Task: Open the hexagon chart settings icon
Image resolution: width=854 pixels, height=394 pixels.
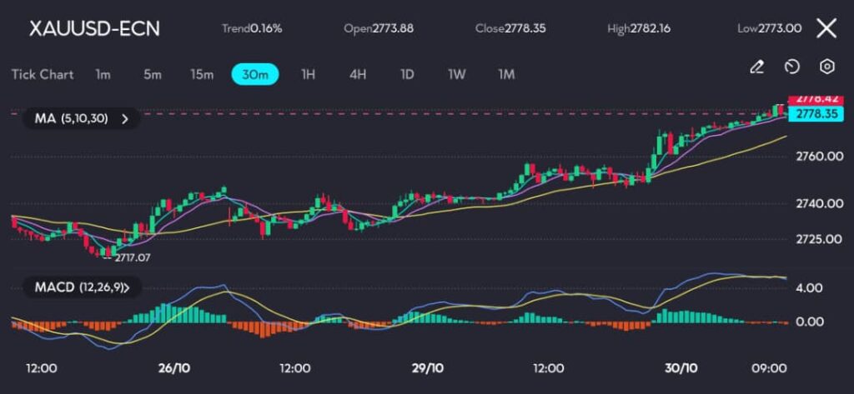Action: point(826,67)
